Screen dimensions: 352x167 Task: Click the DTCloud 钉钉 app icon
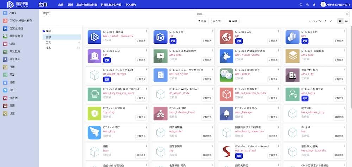[x=94, y=133]
